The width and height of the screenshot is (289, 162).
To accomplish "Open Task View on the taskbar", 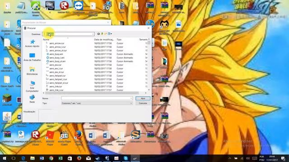I will coord(14,158).
